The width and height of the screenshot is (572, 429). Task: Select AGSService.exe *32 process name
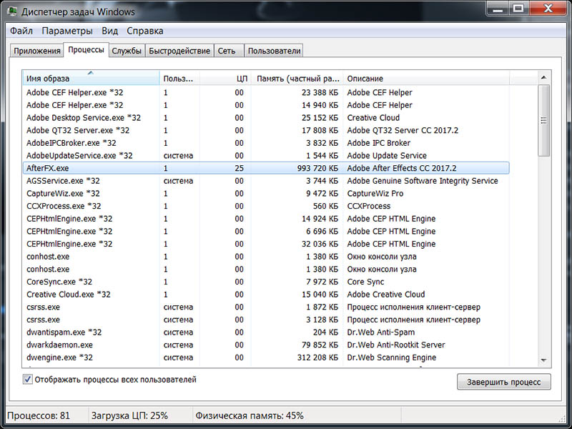(x=63, y=181)
